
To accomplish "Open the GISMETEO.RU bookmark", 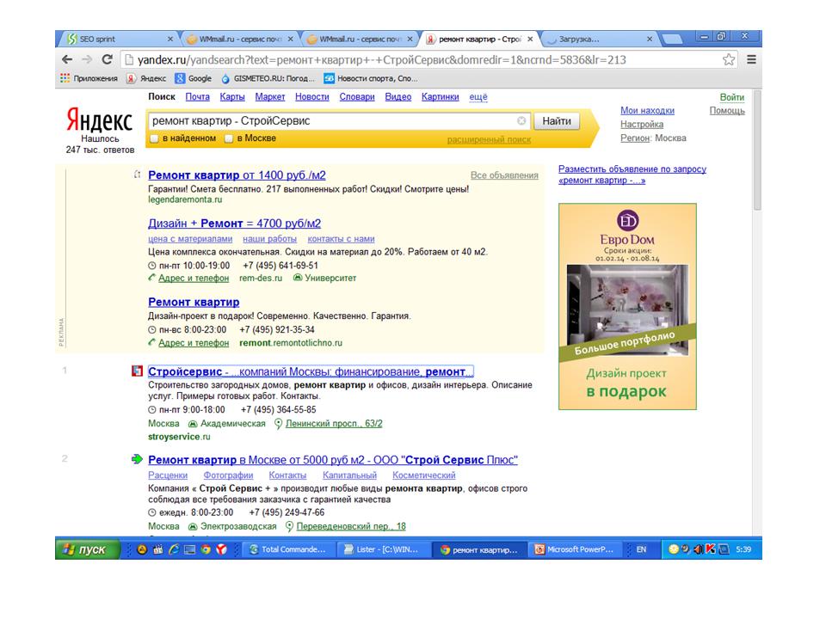I will (x=268, y=78).
